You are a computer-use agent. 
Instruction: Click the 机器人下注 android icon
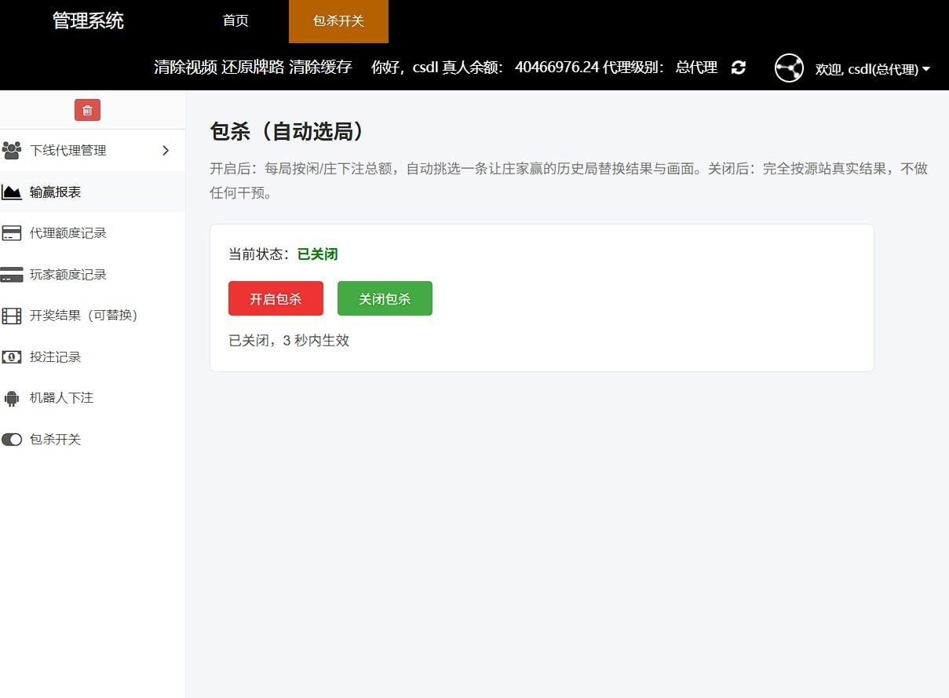[11, 398]
